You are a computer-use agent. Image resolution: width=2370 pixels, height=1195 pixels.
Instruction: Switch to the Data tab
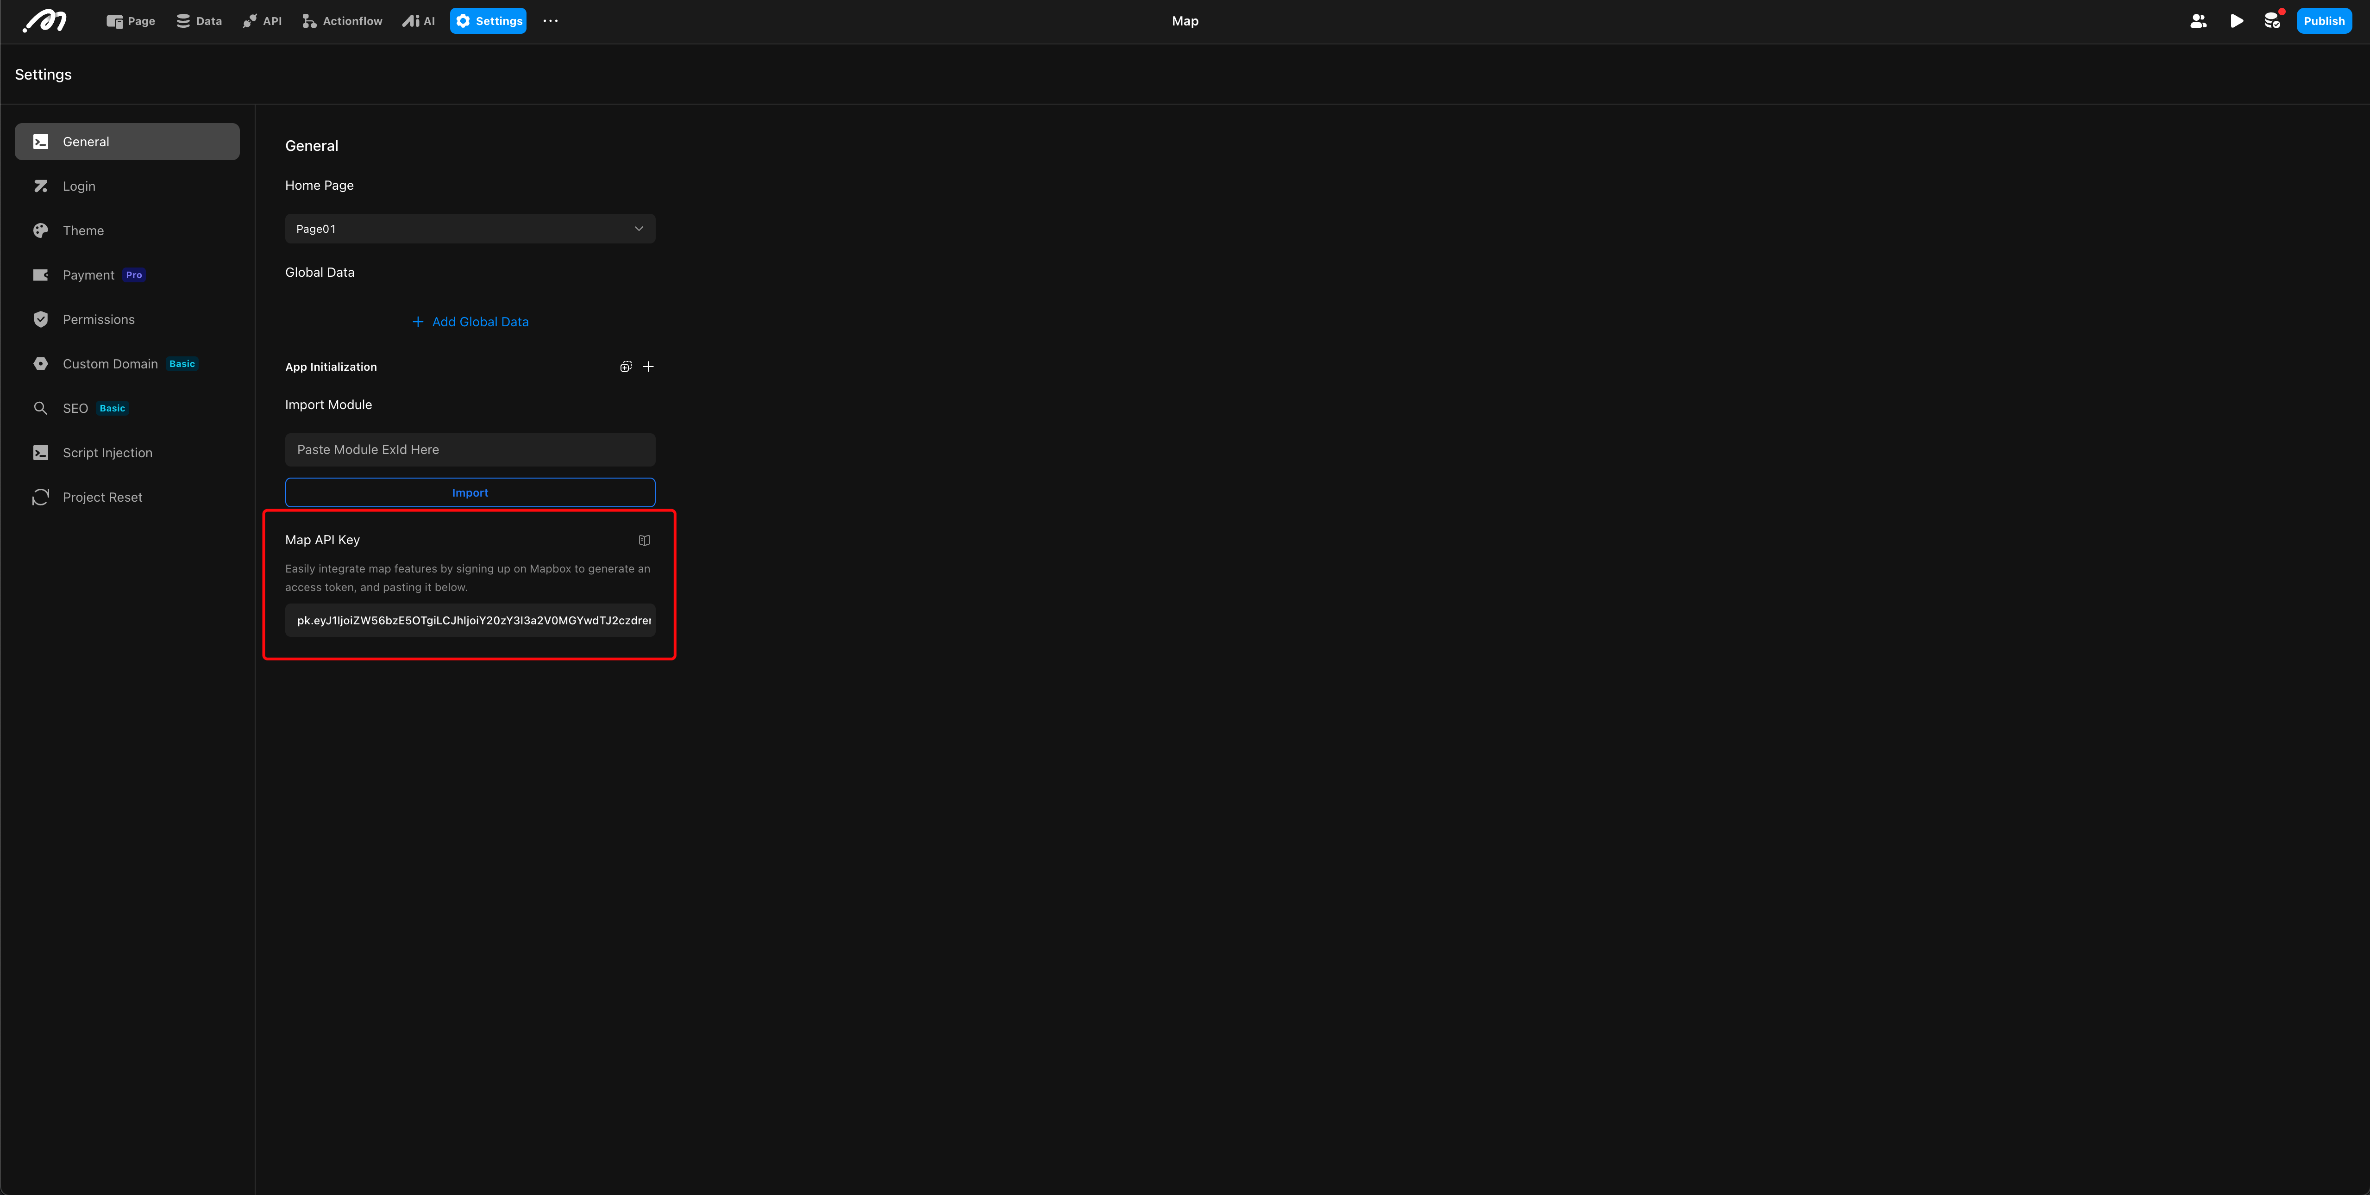pos(199,21)
